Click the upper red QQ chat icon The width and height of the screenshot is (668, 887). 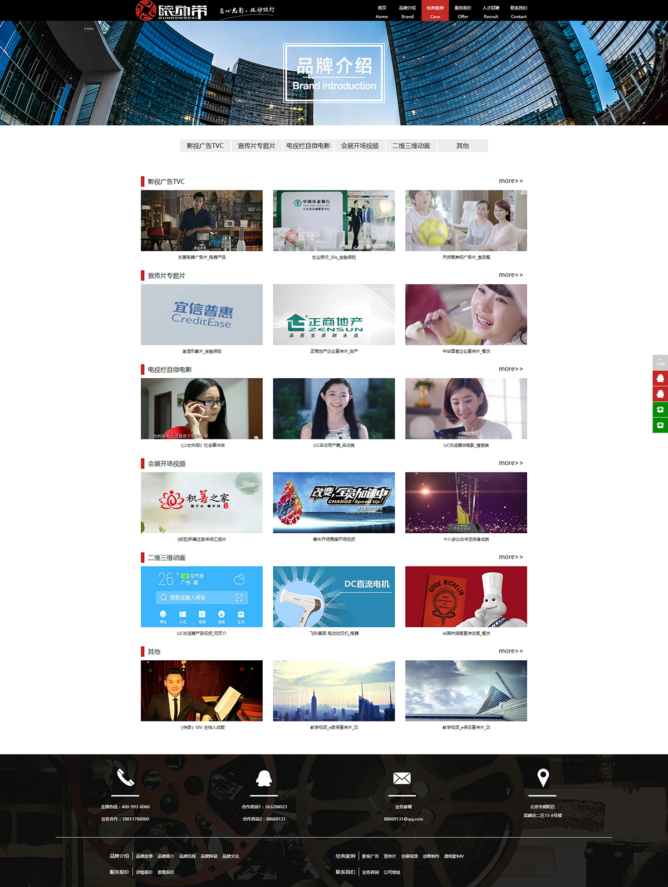point(660,378)
